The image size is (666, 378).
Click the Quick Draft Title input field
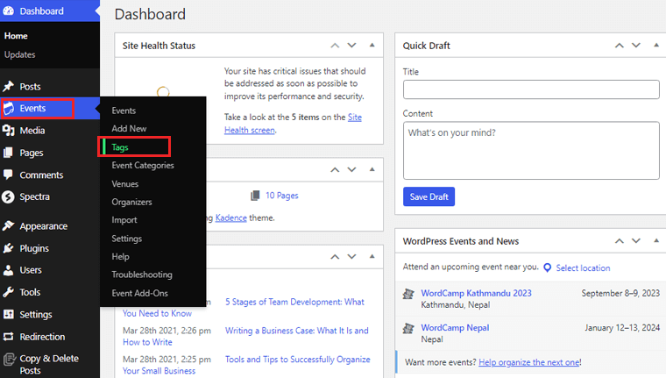[531, 89]
